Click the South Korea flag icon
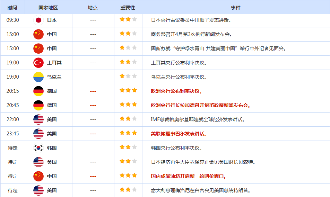The image size is (330, 197). [x=38, y=148]
